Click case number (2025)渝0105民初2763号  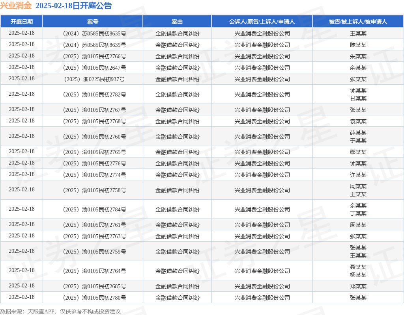pos(95,236)
